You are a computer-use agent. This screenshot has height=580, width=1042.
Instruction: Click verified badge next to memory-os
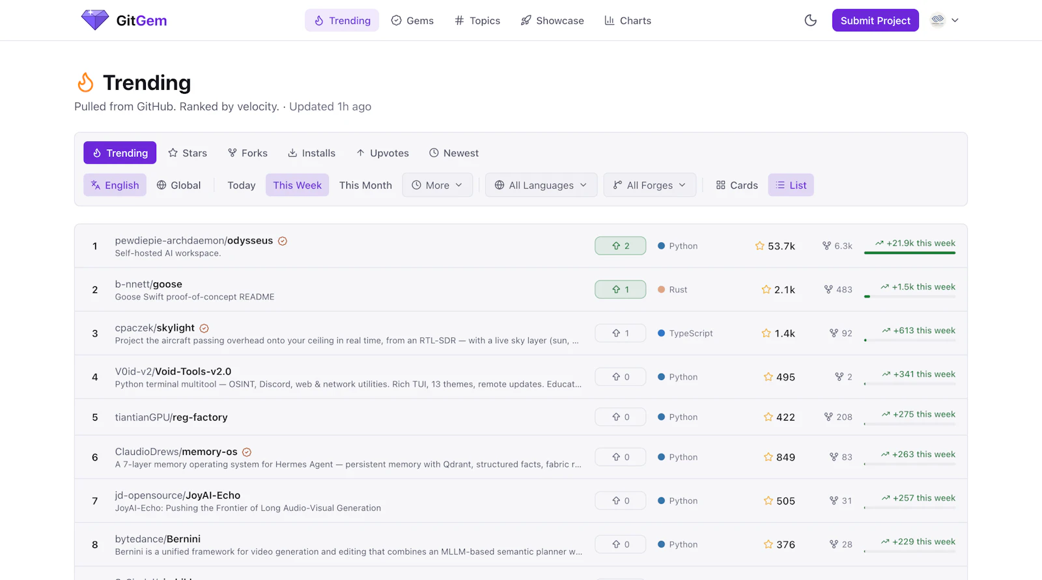pyautogui.click(x=247, y=452)
